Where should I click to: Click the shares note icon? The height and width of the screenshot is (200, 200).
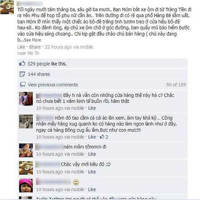(22, 74)
